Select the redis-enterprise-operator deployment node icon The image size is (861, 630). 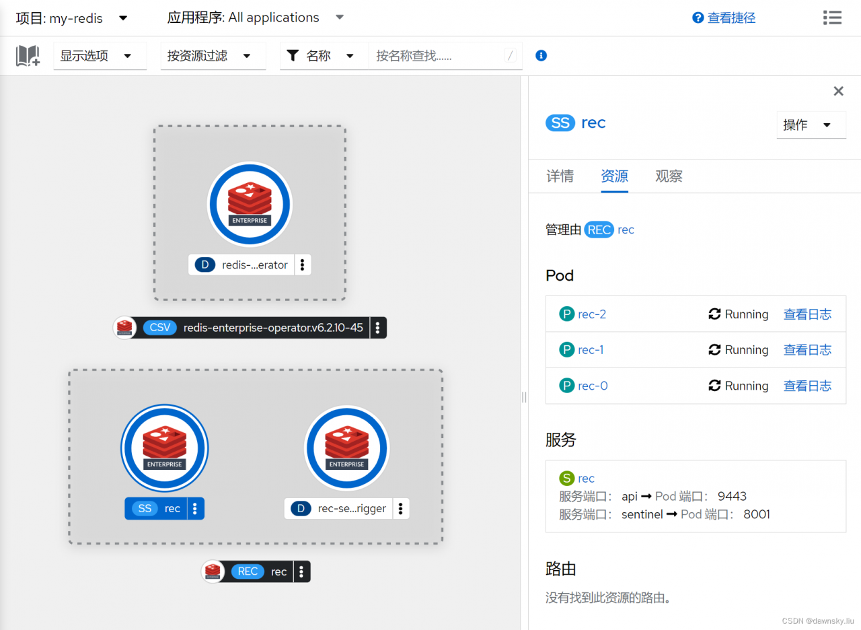(x=250, y=204)
